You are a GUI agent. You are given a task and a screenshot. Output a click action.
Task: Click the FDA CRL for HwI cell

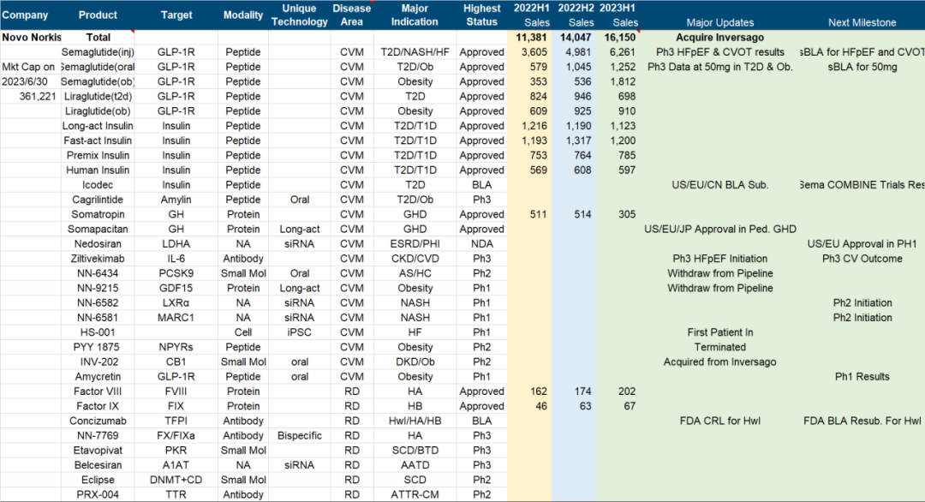coord(719,421)
